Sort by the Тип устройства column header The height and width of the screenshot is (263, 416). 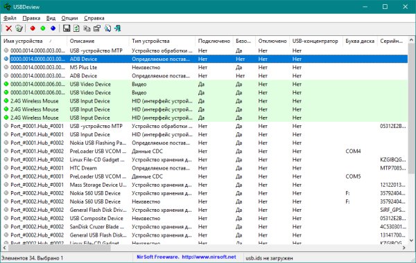[x=162, y=41]
